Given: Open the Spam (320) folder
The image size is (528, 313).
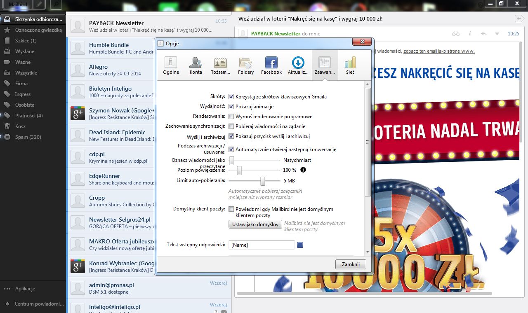Looking at the screenshot, I should tap(33, 137).
